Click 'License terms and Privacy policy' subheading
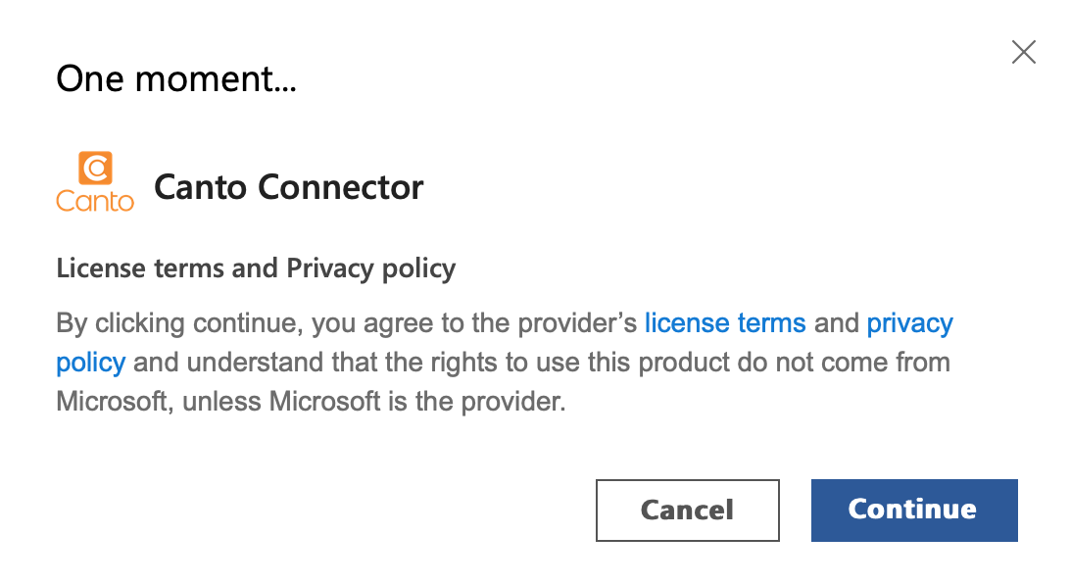The image size is (1070, 584). coord(256,268)
